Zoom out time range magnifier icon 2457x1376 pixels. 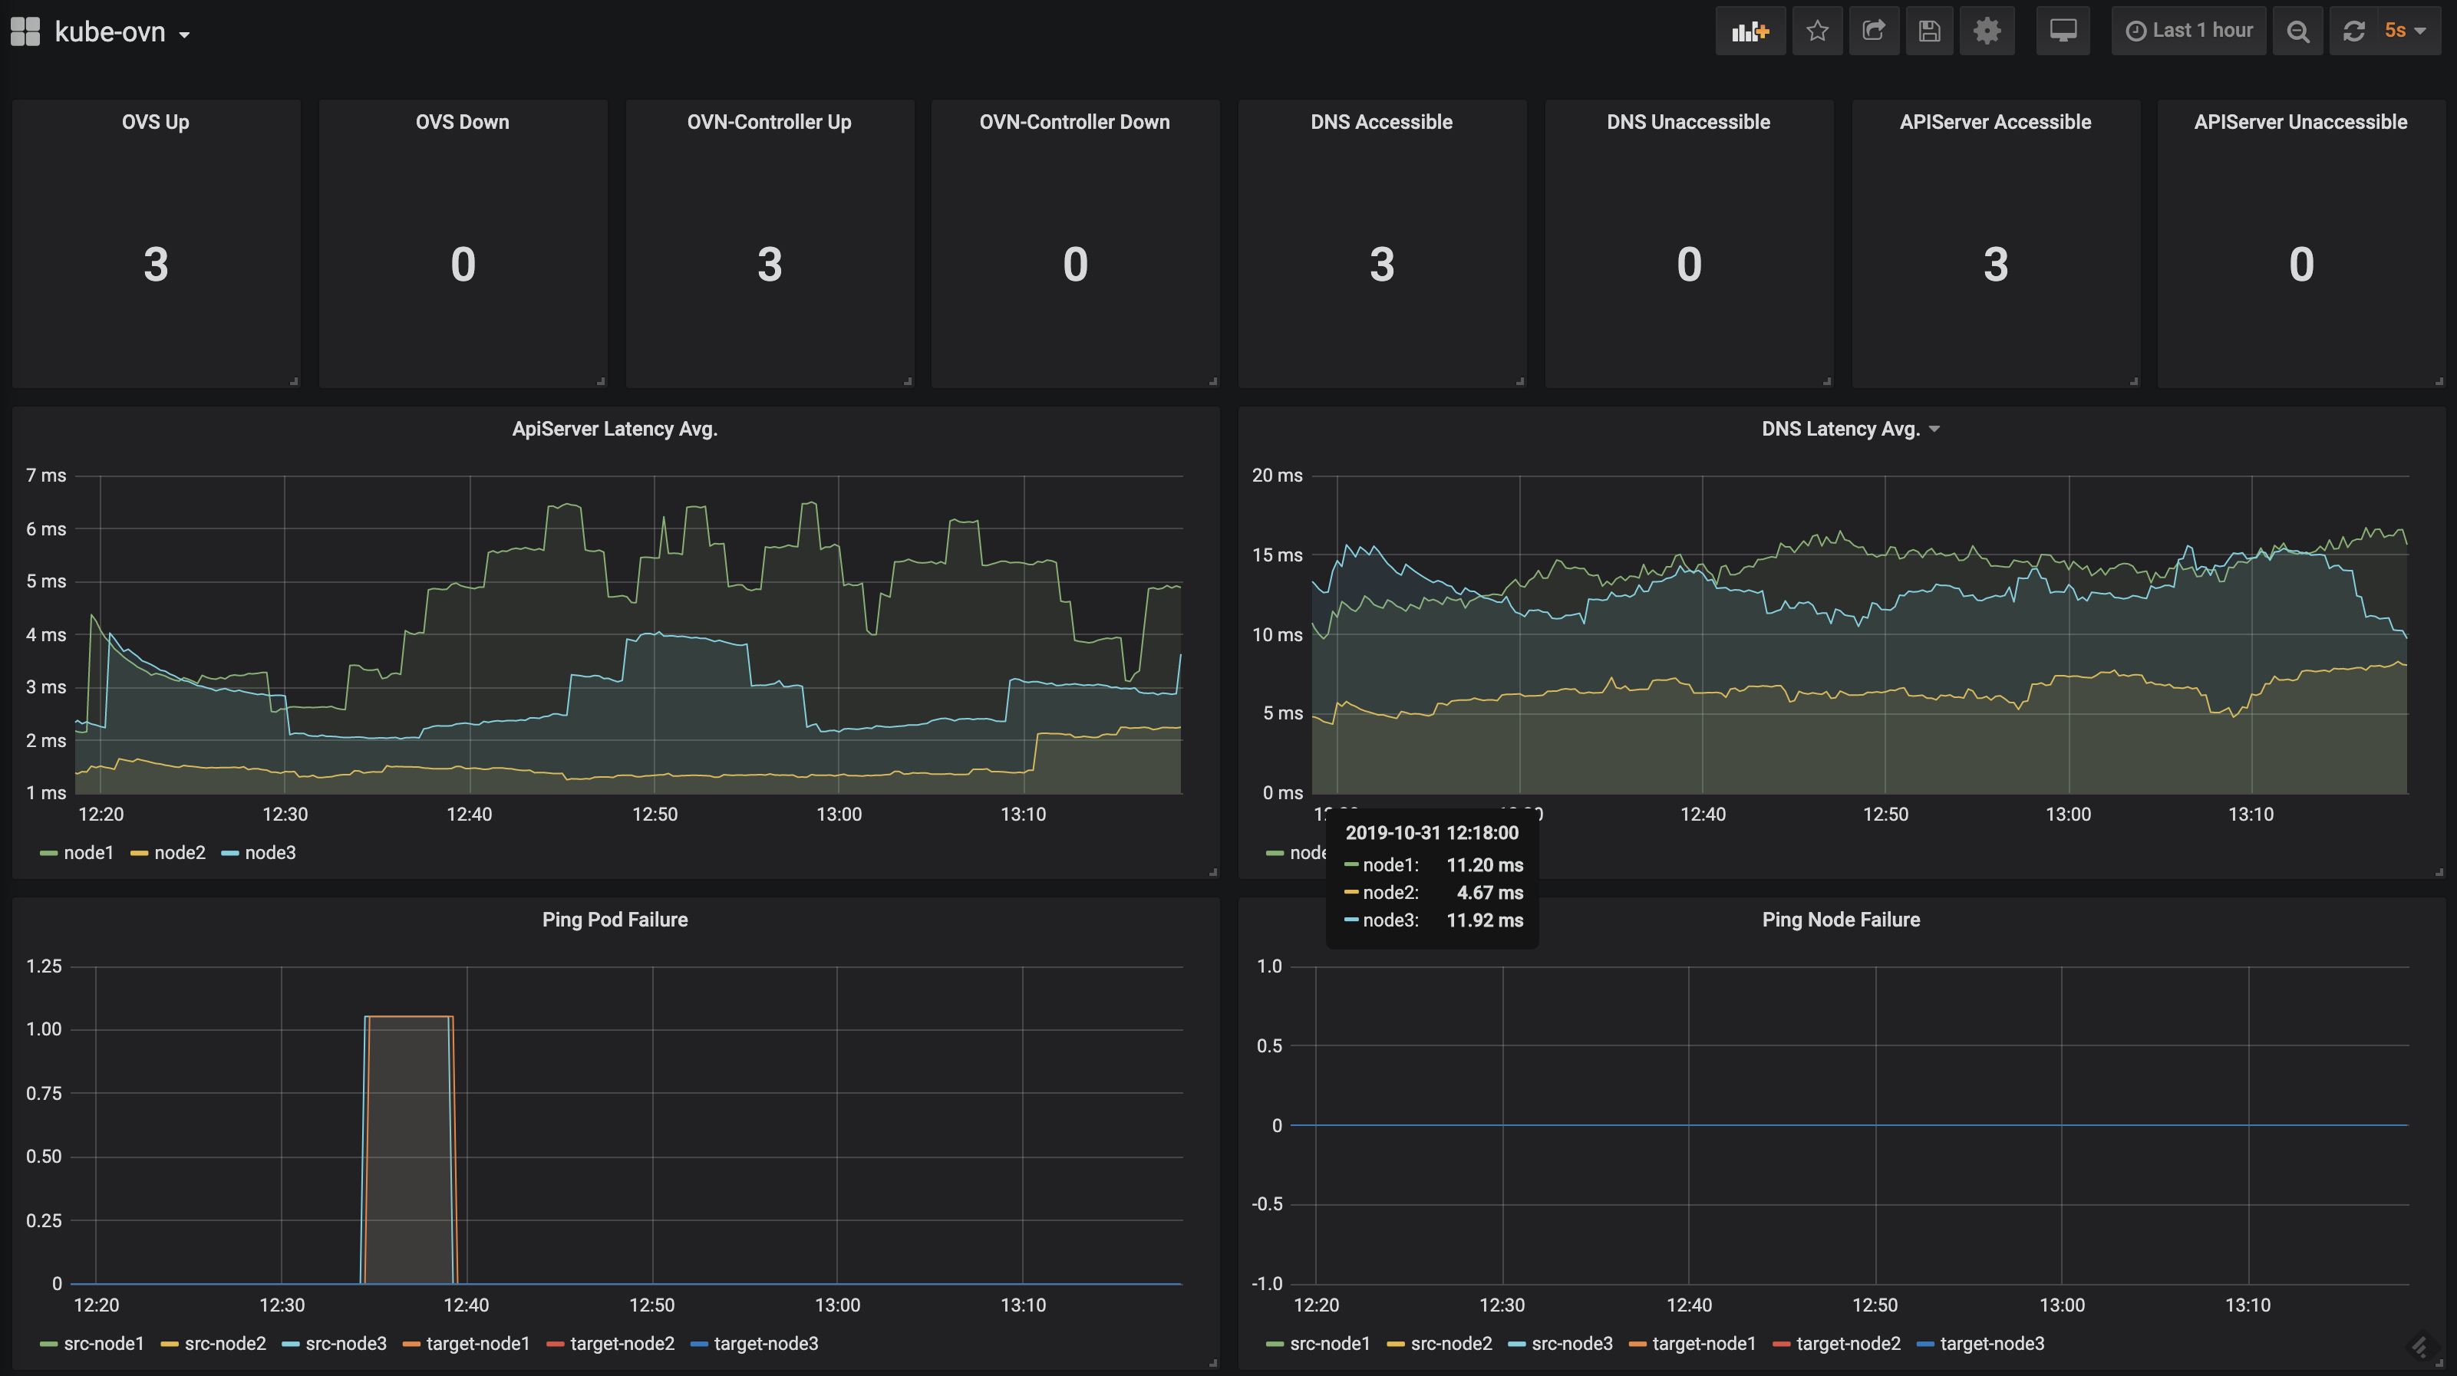(2297, 31)
